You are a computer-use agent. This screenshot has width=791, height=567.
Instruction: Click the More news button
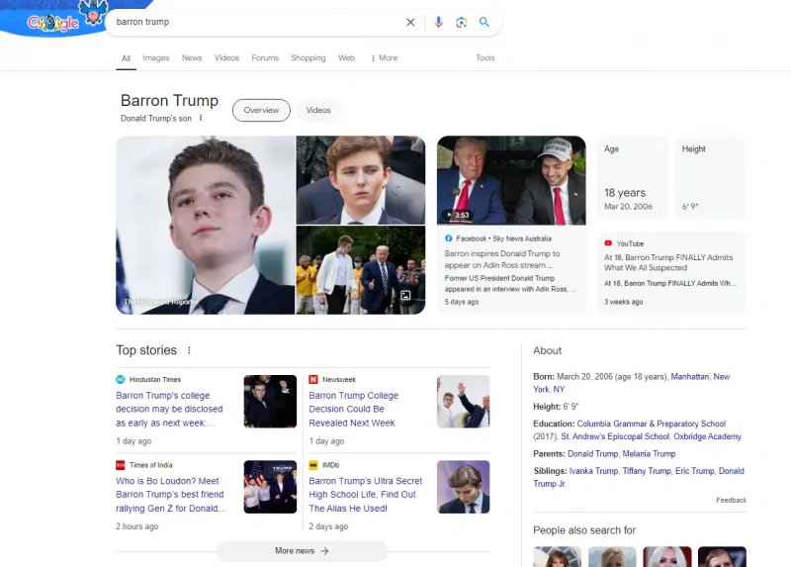click(303, 551)
